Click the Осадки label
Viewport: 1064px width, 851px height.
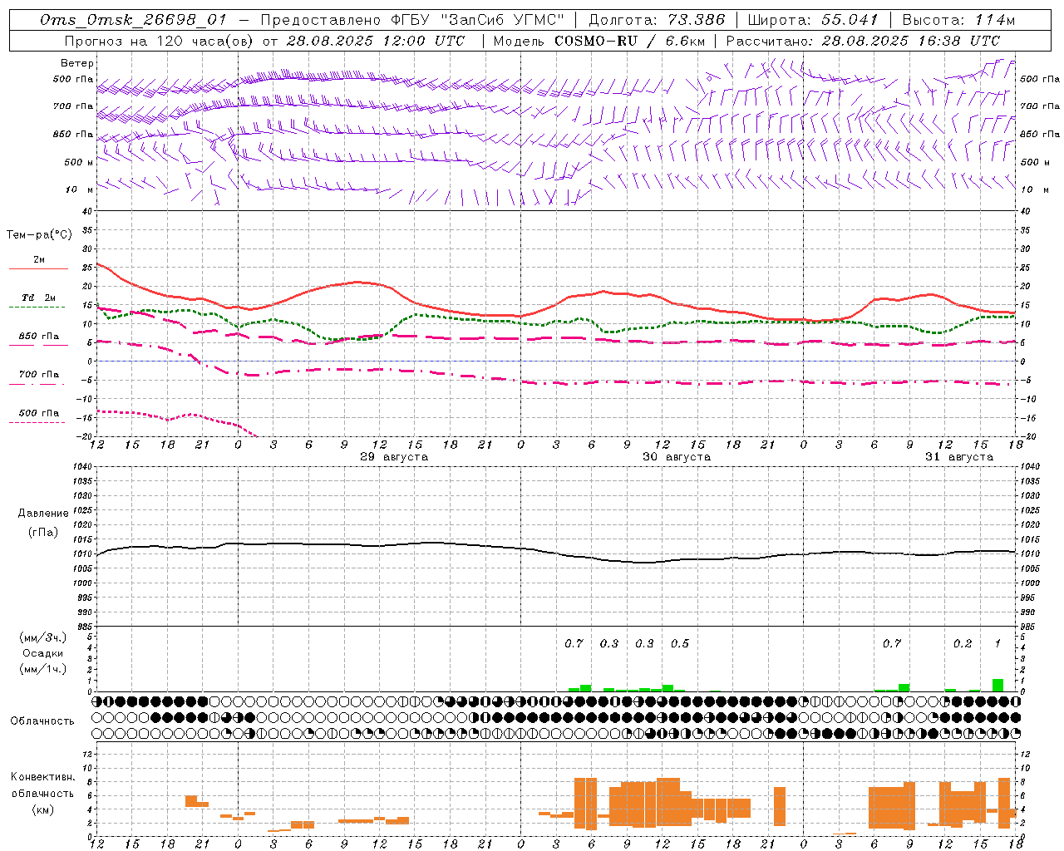pos(43,653)
